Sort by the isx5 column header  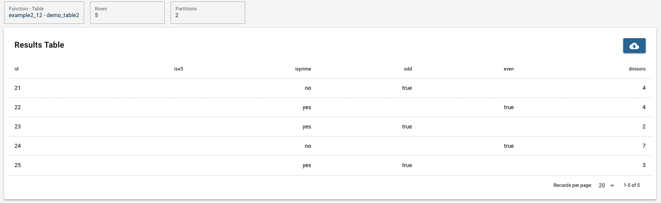click(x=178, y=69)
